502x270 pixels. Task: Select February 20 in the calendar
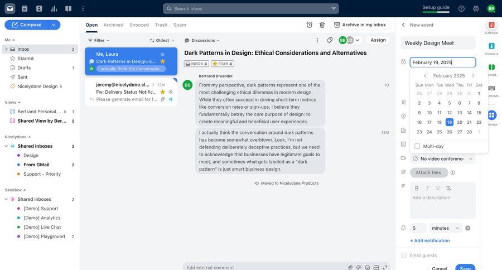coord(459,122)
